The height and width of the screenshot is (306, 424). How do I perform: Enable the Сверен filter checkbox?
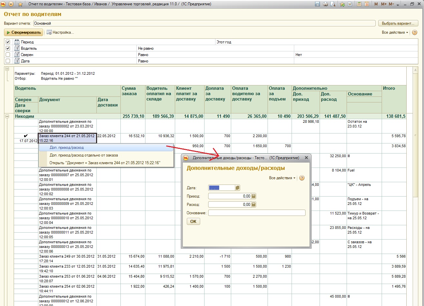click(8, 55)
